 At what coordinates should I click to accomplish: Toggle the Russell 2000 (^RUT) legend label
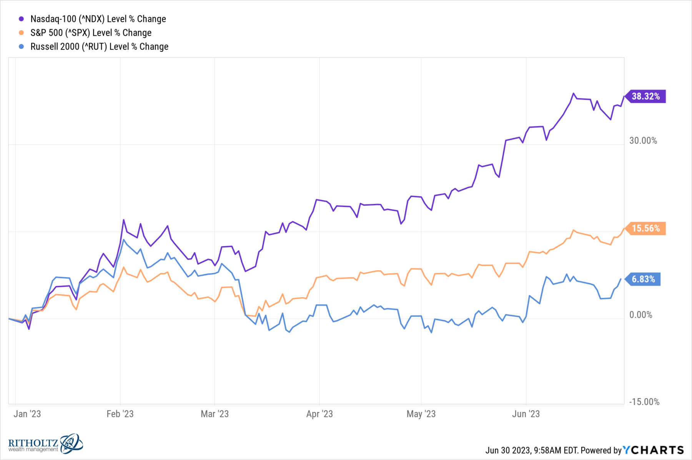click(99, 46)
